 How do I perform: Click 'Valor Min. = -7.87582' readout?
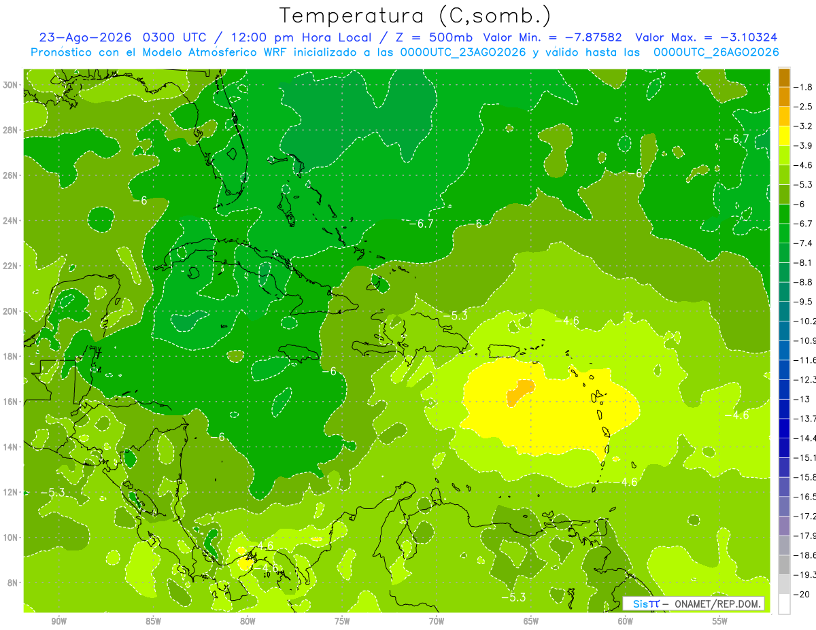click(552, 37)
